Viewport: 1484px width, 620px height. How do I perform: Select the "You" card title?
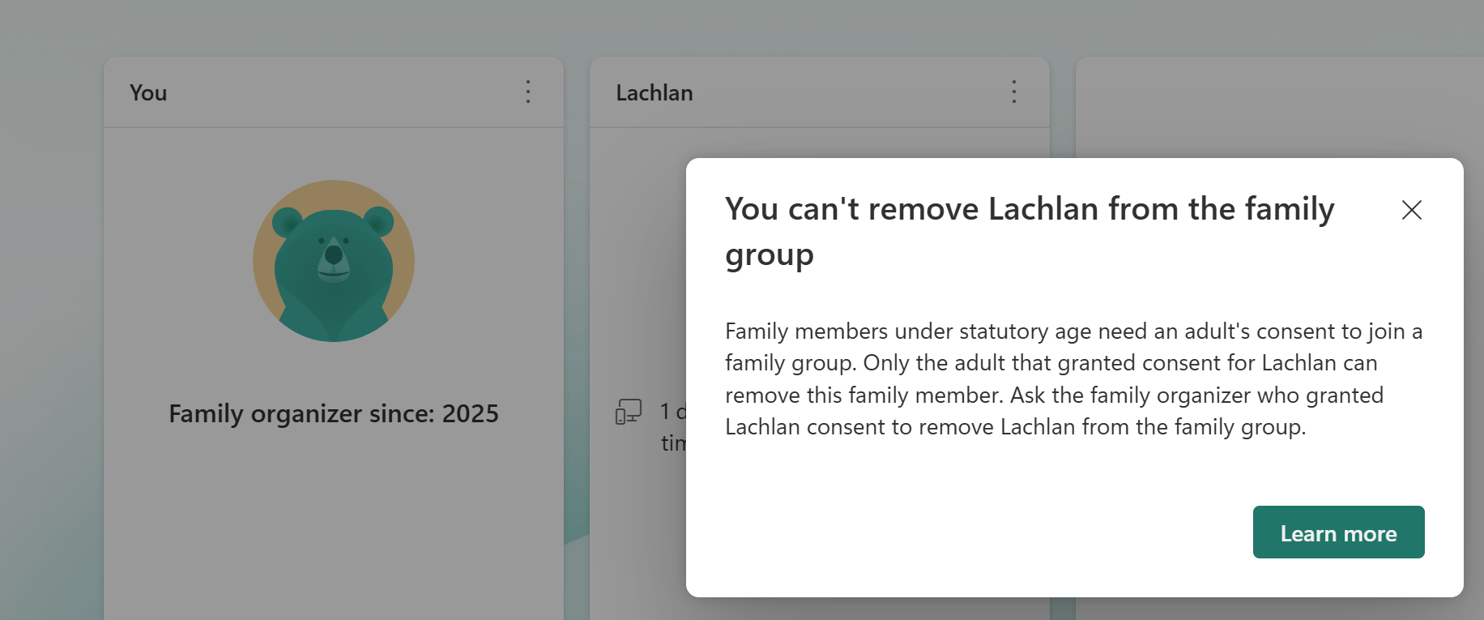[x=148, y=93]
